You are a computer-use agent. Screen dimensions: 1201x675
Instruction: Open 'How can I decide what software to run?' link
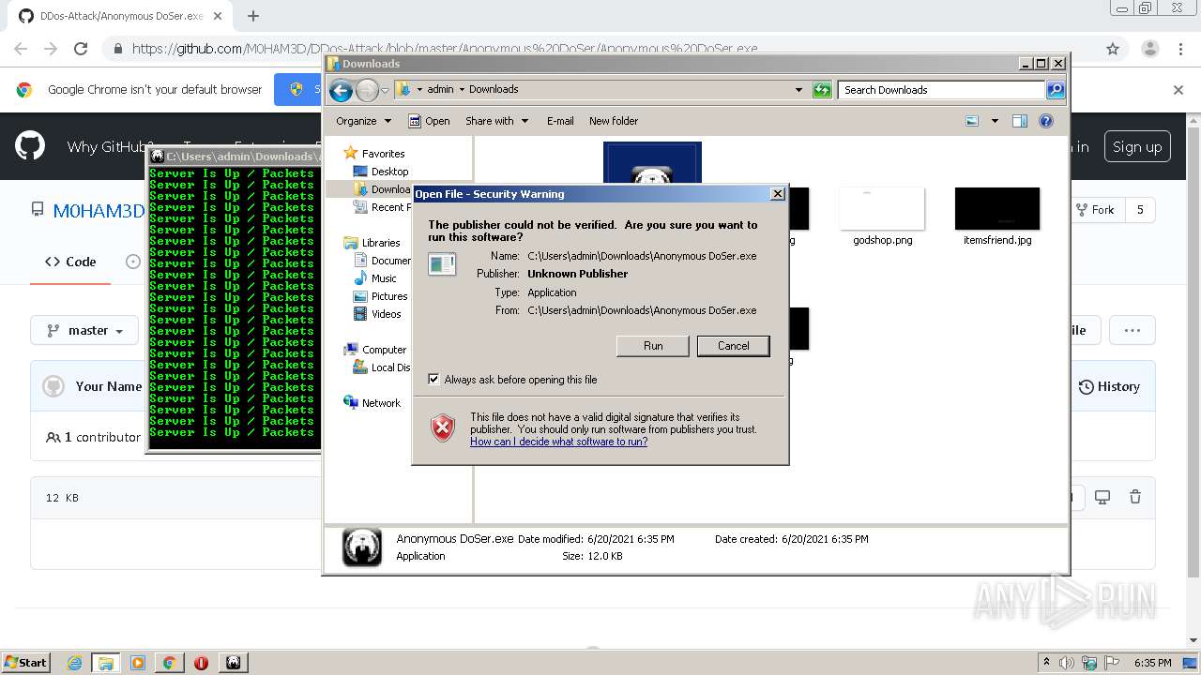click(x=558, y=442)
